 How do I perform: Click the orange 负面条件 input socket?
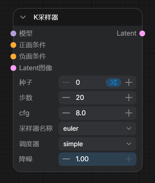pyautogui.click(x=13, y=56)
